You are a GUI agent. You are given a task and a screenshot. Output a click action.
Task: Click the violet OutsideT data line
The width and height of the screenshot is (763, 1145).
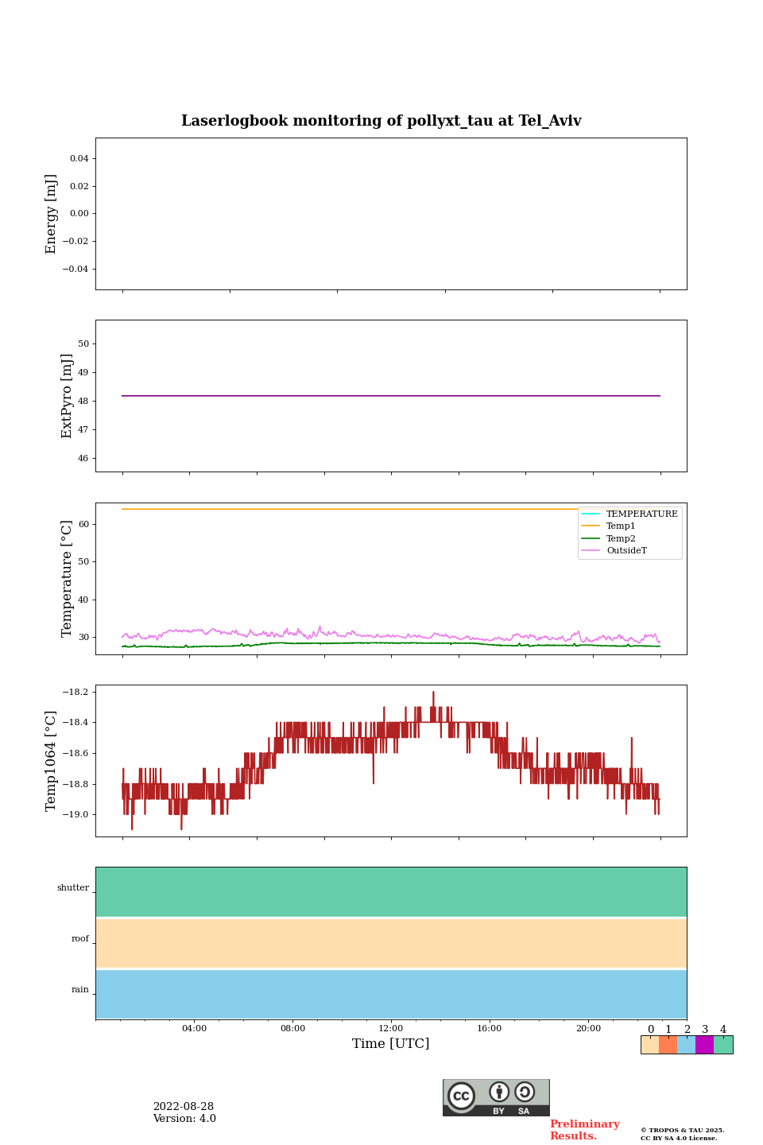point(391,635)
